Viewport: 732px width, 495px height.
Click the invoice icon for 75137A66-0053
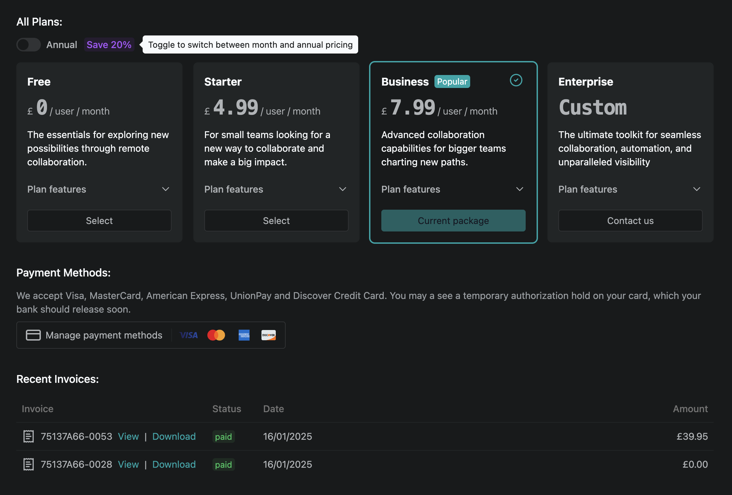[29, 436]
